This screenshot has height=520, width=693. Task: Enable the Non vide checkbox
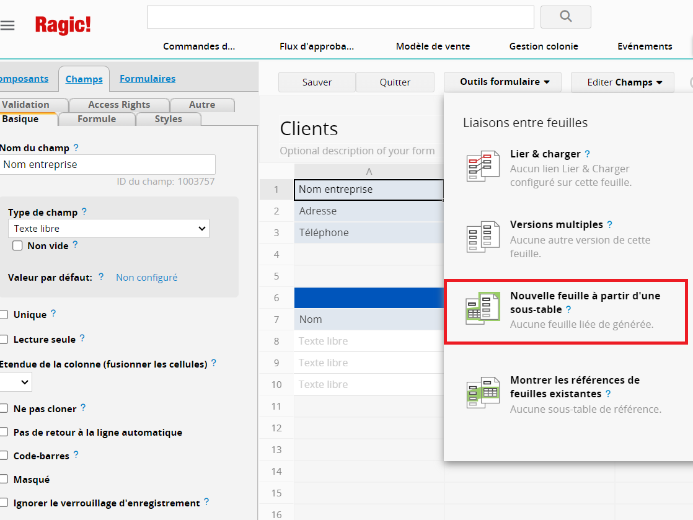pyautogui.click(x=18, y=246)
